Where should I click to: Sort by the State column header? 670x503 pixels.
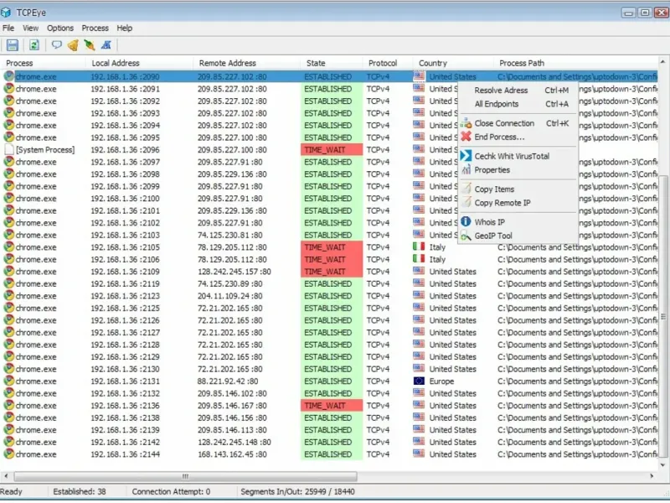click(x=316, y=63)
